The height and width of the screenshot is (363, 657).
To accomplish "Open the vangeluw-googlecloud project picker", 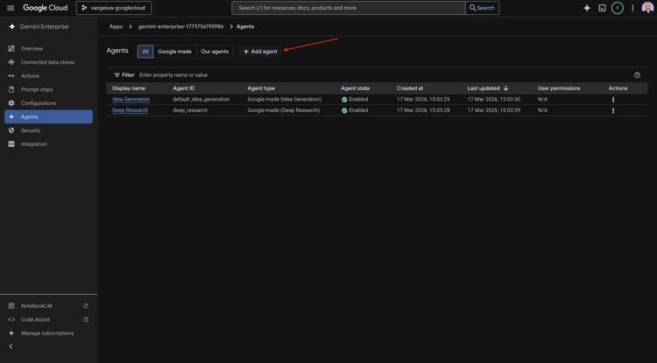I will click(114, 8).
